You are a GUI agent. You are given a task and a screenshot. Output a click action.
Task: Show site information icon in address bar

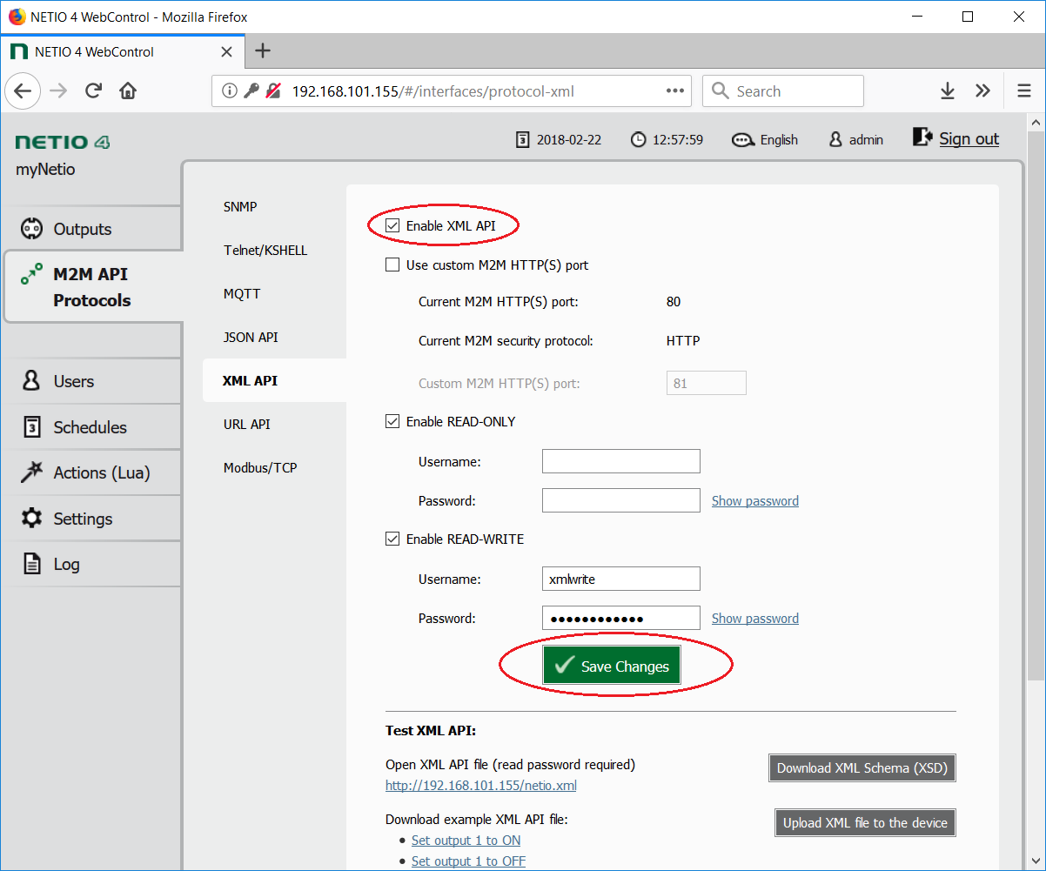pos(230,91)
